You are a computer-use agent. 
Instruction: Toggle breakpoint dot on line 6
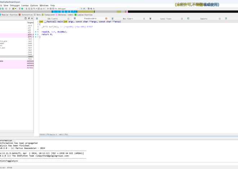36,35
